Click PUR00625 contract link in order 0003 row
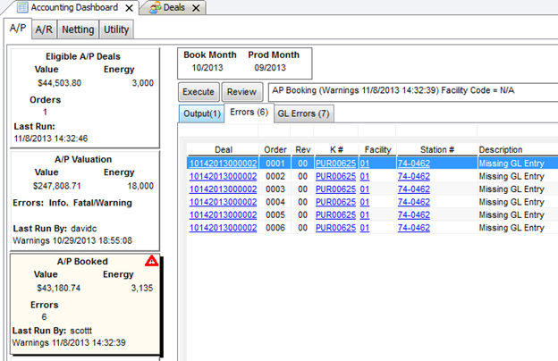Image resolution: width=558 pixels, height=361 pixels. pos(335,189)
